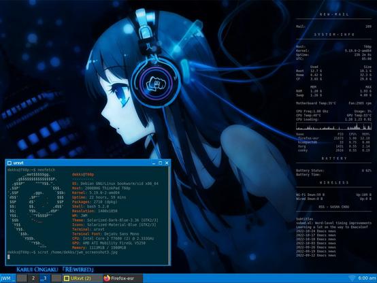The width and height of the screenshot is (377, 283).
Task: Click the yellow URxvt taskbar icon
Action: tap(67, 278)
